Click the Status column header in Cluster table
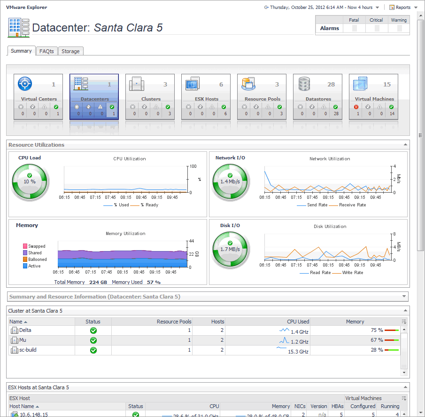This screenshot has width=425, height=417. (93, 322)
